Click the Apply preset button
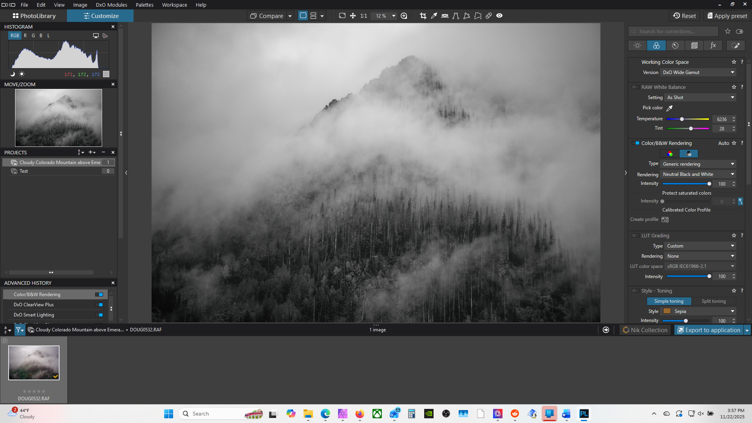This screenshot has width=752, height=423. click(727, 16)
